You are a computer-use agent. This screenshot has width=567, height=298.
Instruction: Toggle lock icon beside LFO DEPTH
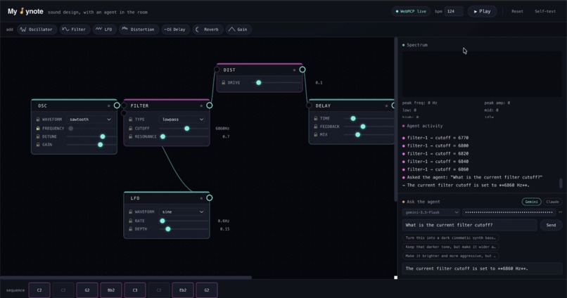click(131, 228)
